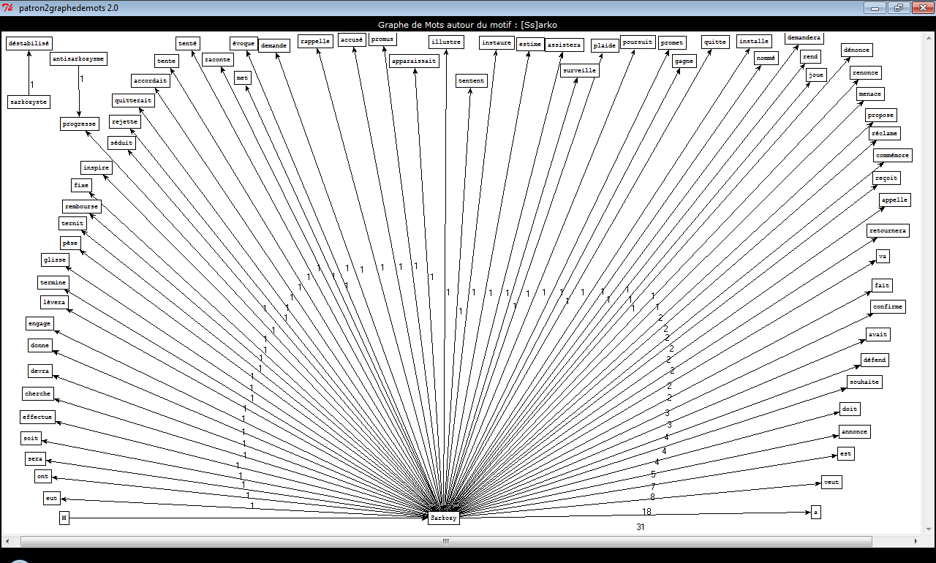
Task: Select the 'réclame' word box
Action: coord(885,133)
